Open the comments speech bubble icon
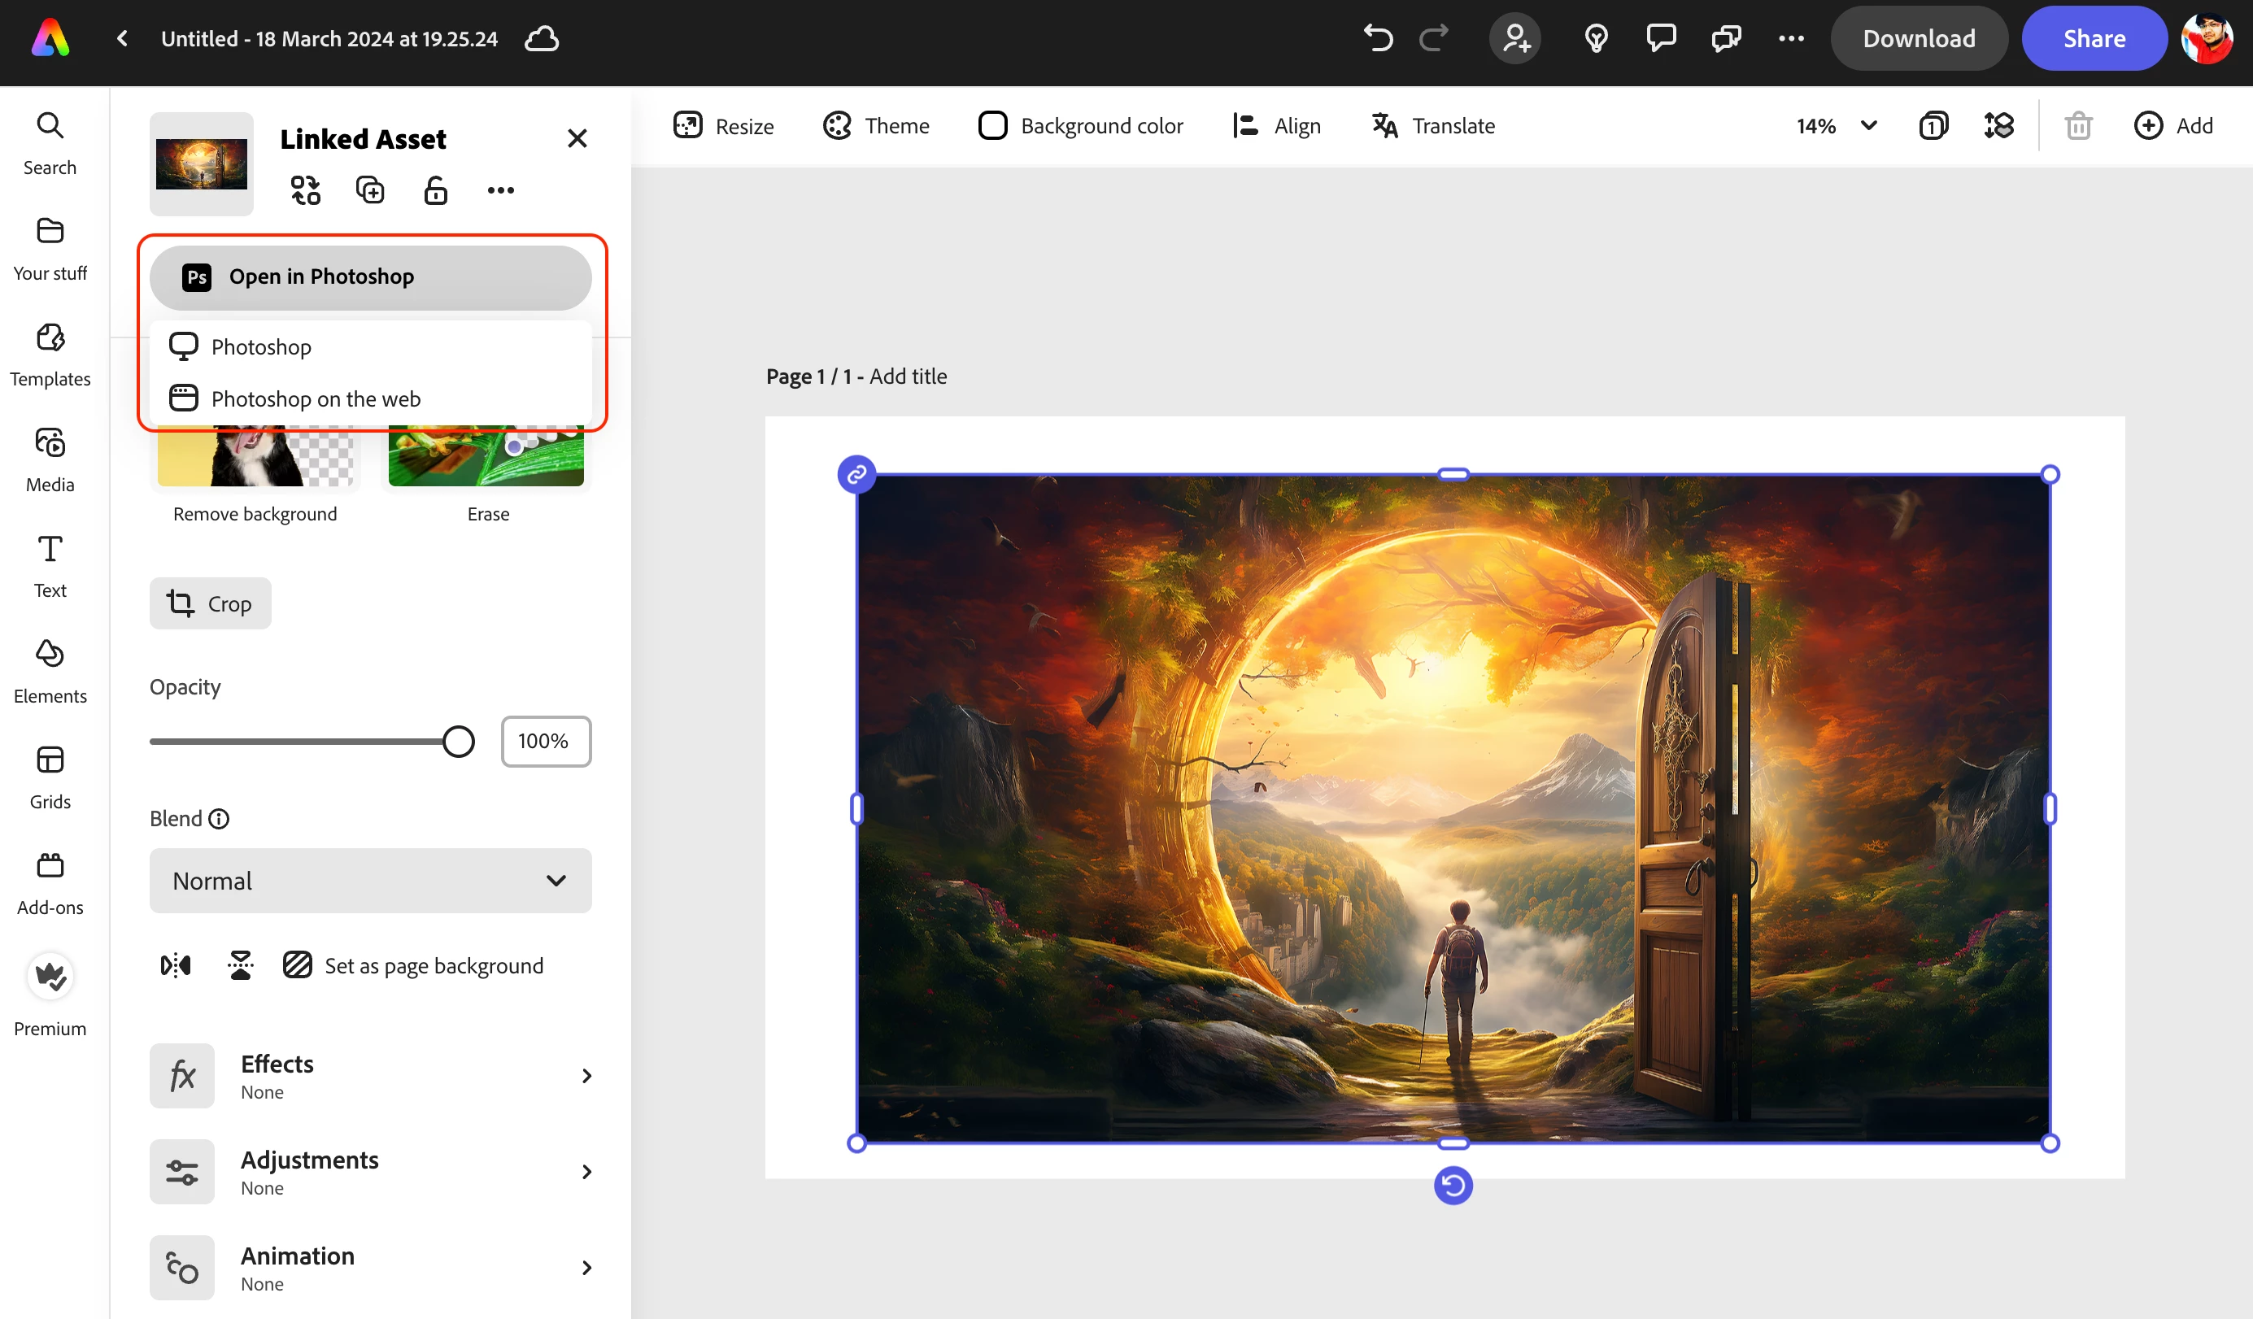 point(1660,38)
